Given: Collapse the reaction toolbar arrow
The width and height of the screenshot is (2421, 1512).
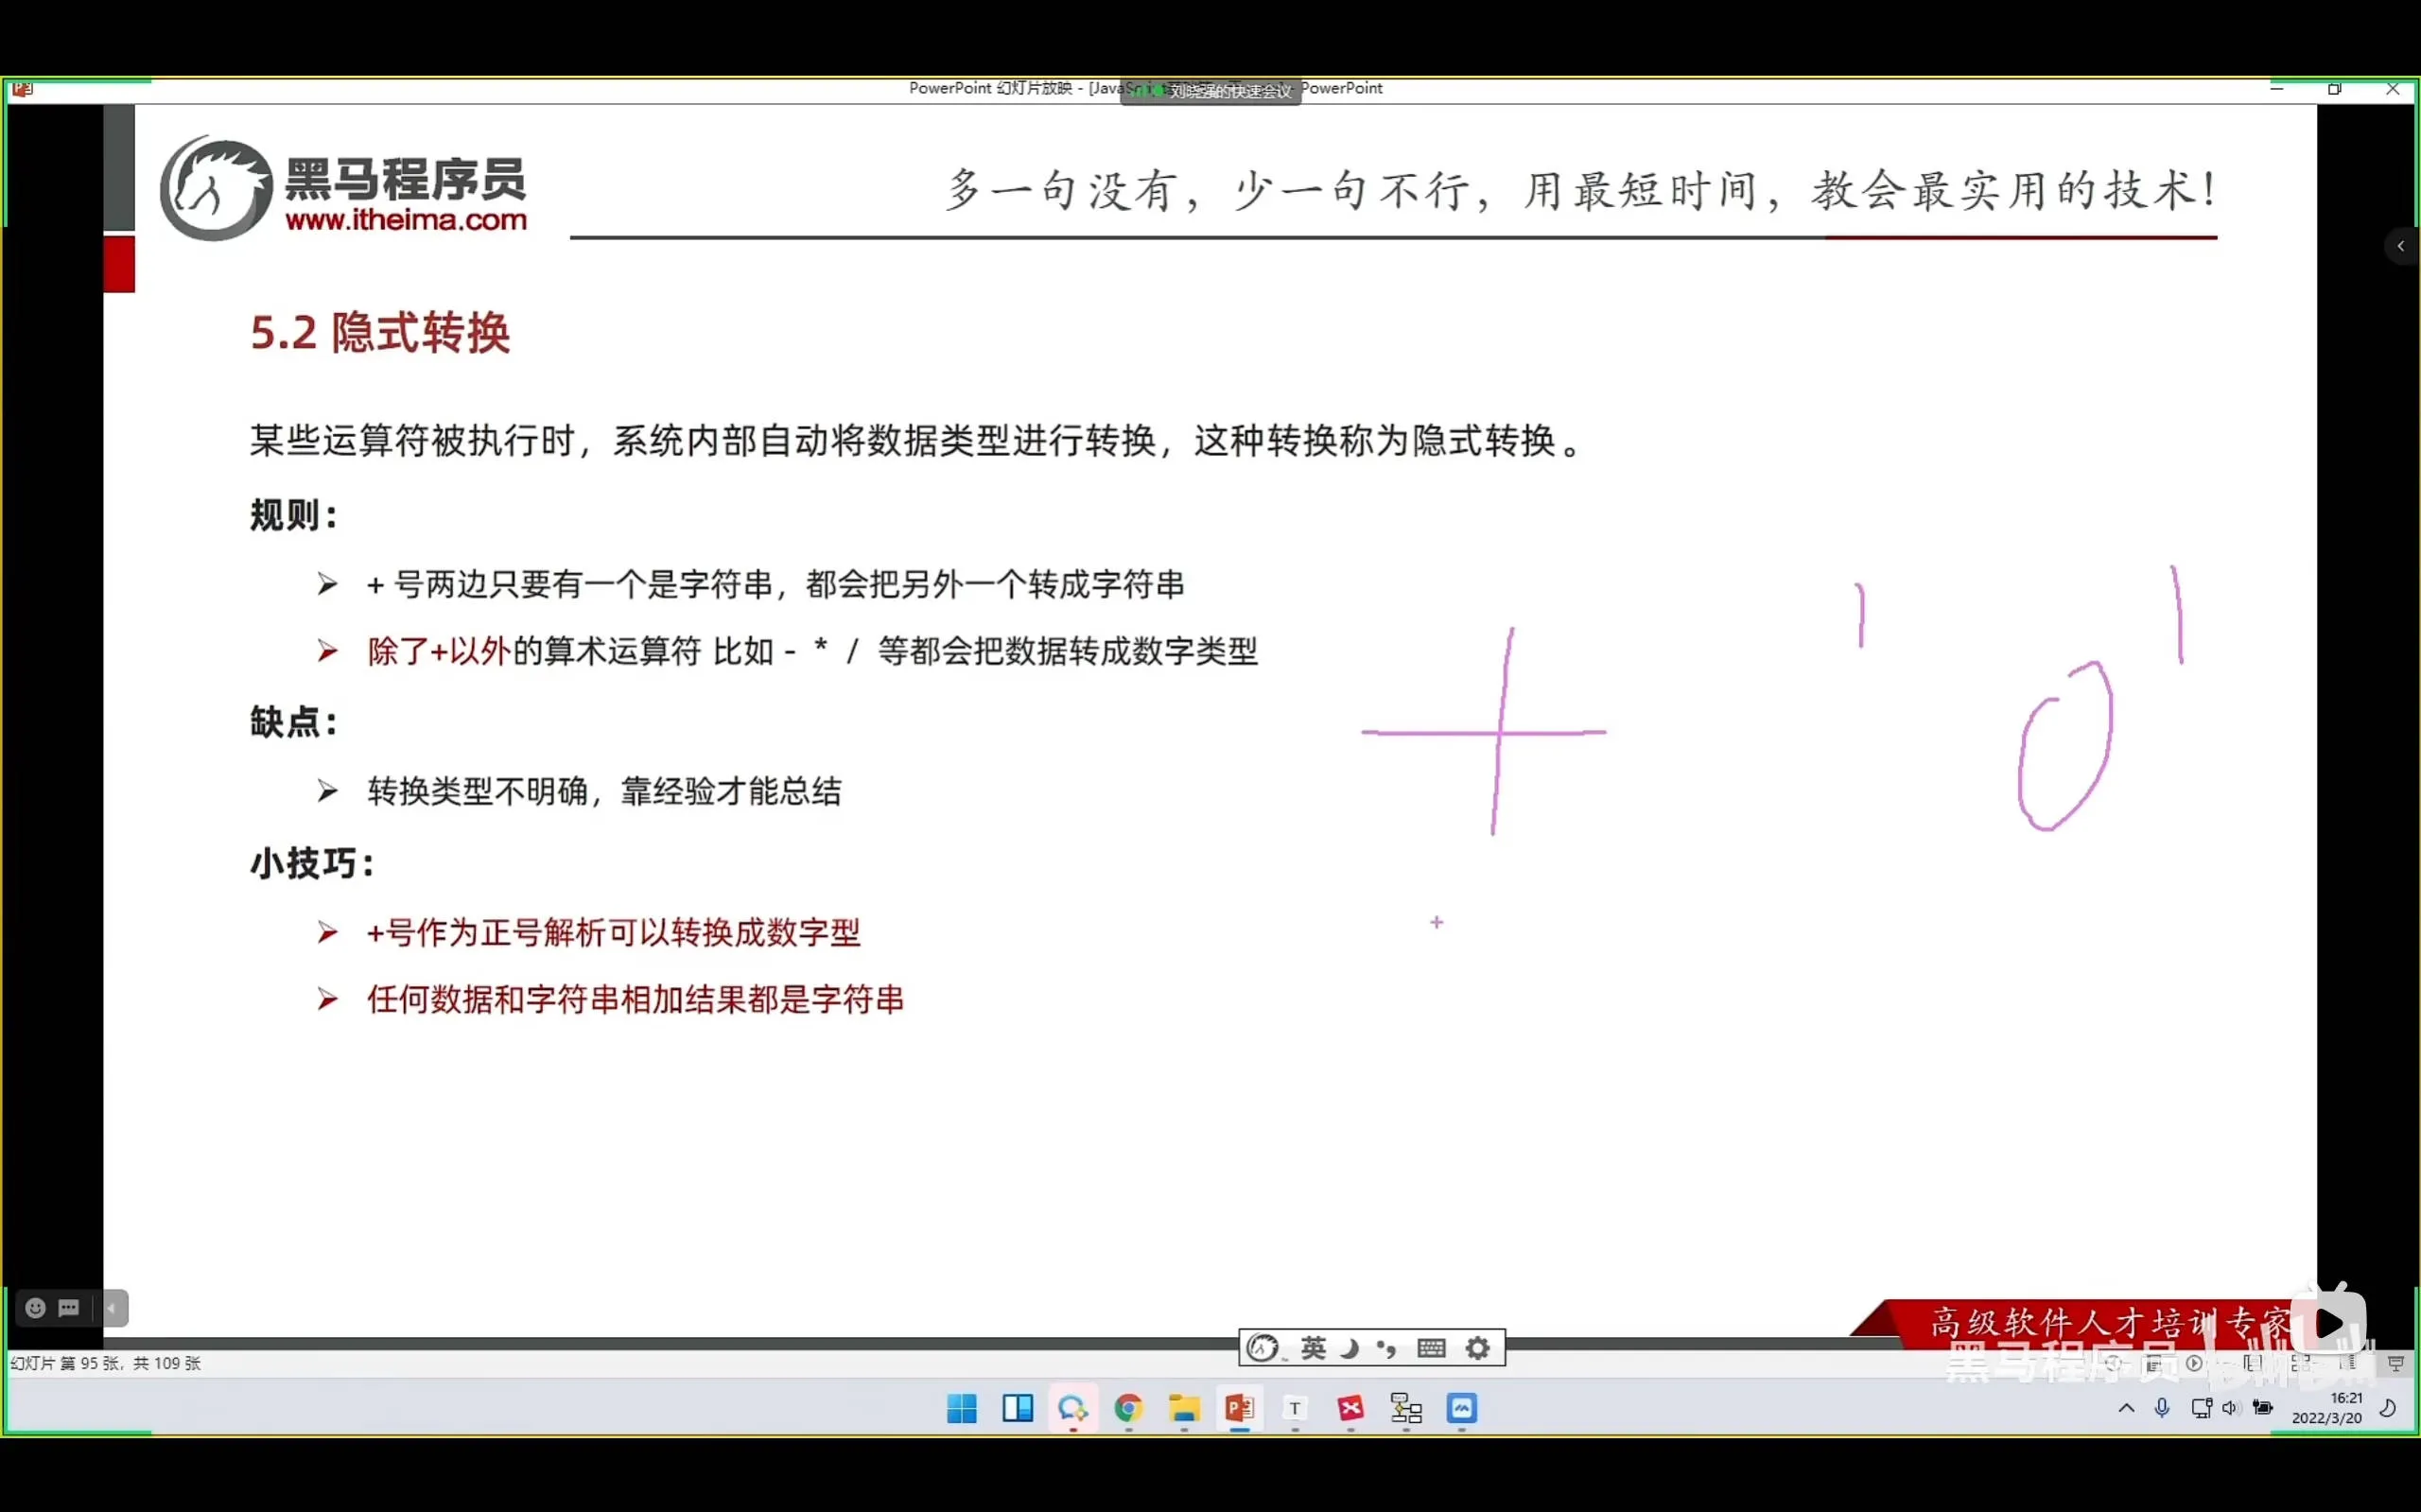Looking at the screenshot, I should [112, 1308].
